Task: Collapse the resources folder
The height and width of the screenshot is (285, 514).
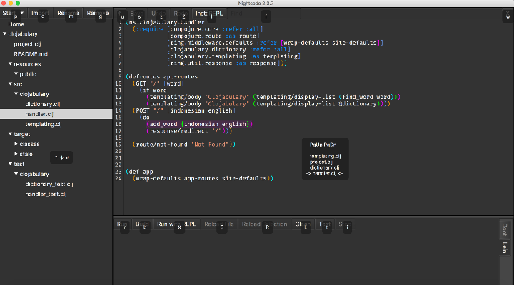Action: [11, 64]
